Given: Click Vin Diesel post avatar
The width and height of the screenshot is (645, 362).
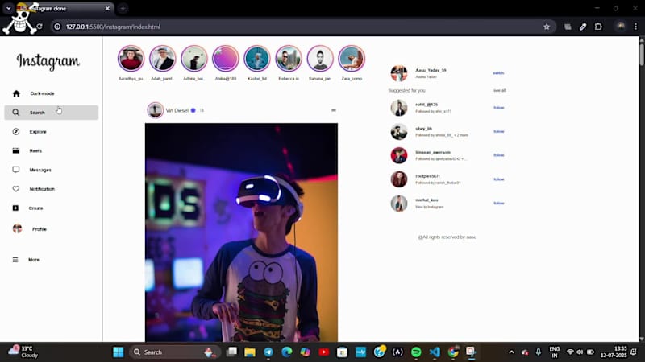Looking at the screenshot, I should (x=155, y=110).
